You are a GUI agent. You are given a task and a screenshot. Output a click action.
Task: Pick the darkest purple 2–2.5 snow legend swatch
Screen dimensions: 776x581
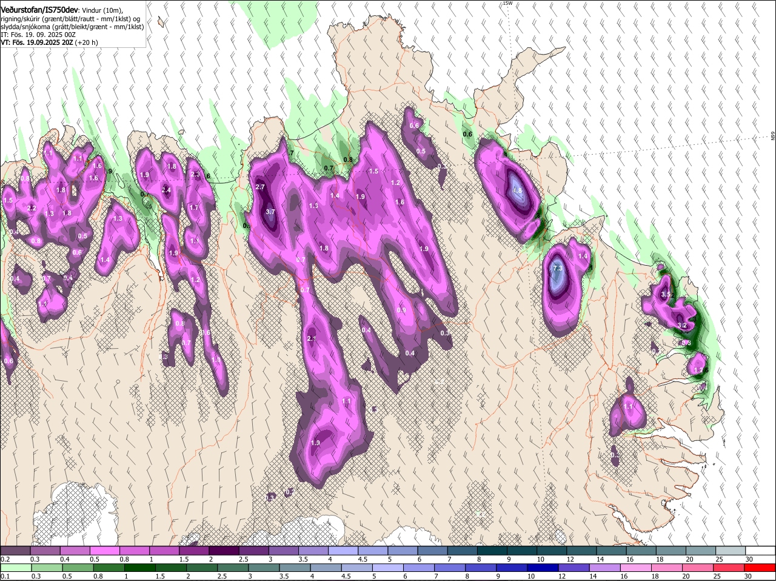[x=226, y=550]
